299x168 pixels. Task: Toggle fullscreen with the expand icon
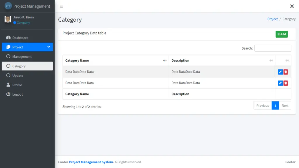pos(292,6)
